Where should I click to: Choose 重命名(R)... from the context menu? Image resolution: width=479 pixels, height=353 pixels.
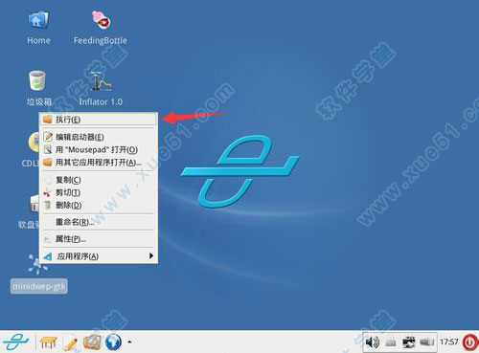pos(99,222)
